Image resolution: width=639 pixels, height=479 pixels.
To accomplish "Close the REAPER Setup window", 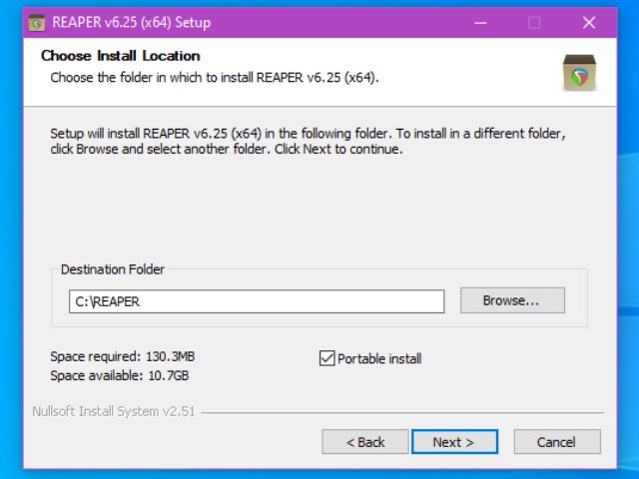I will coord(589,23).
